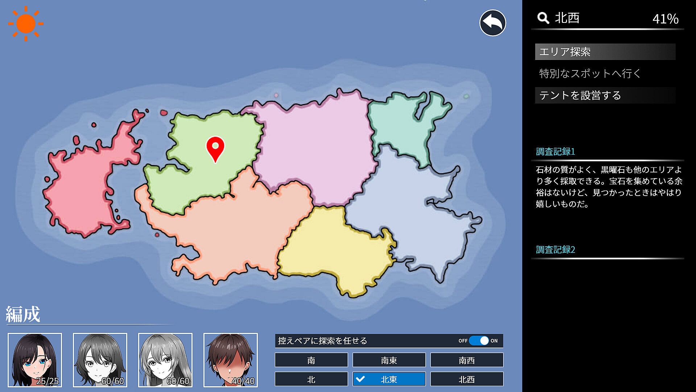Click the orange sun daytime icon

(x=26, y=24)
